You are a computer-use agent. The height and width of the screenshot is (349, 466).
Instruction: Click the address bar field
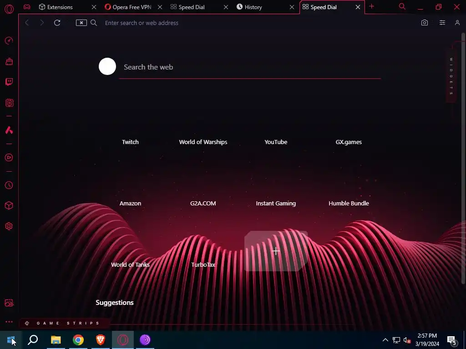(x=258, y=23)
